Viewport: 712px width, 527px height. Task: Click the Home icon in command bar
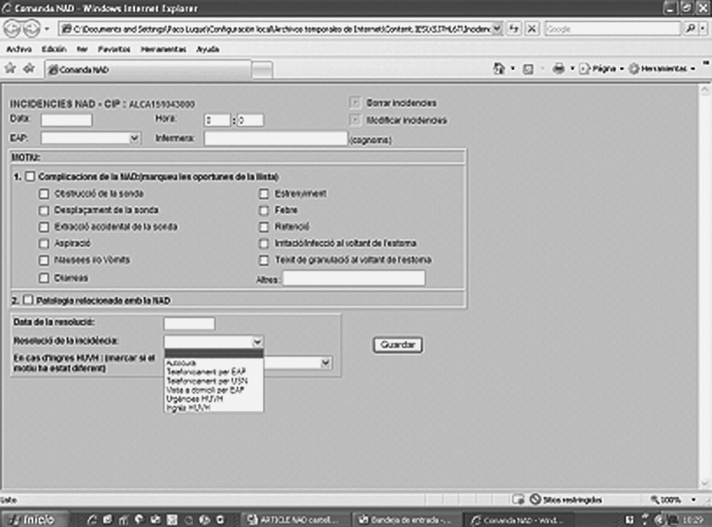[499, 69]
